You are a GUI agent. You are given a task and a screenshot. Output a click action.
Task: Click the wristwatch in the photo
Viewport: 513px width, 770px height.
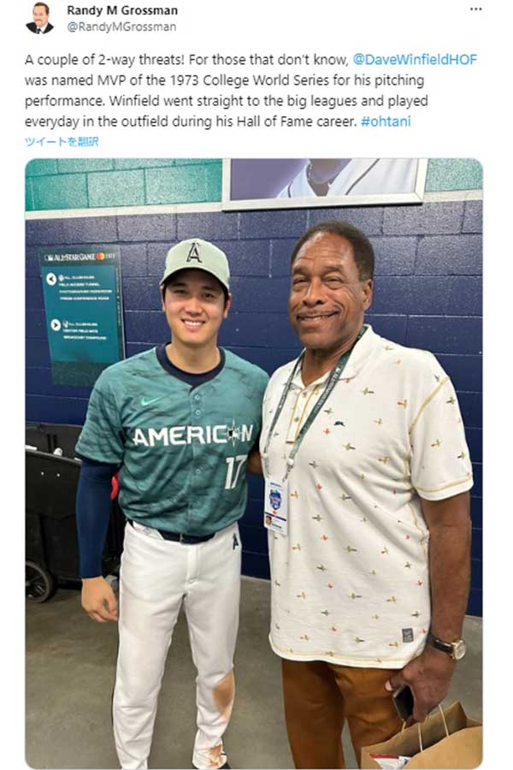[448, 646]
